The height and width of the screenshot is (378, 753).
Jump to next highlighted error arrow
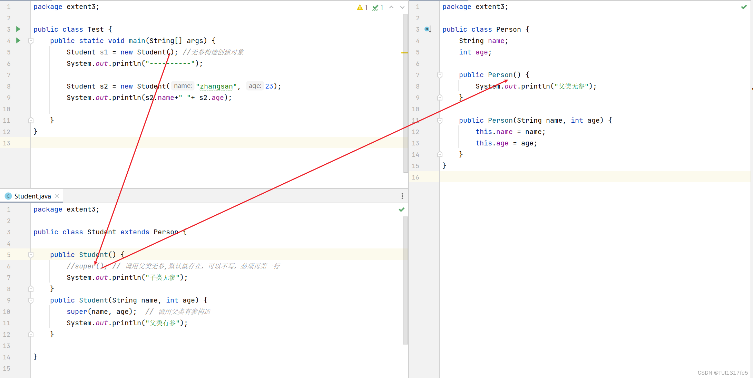[402, 7]
